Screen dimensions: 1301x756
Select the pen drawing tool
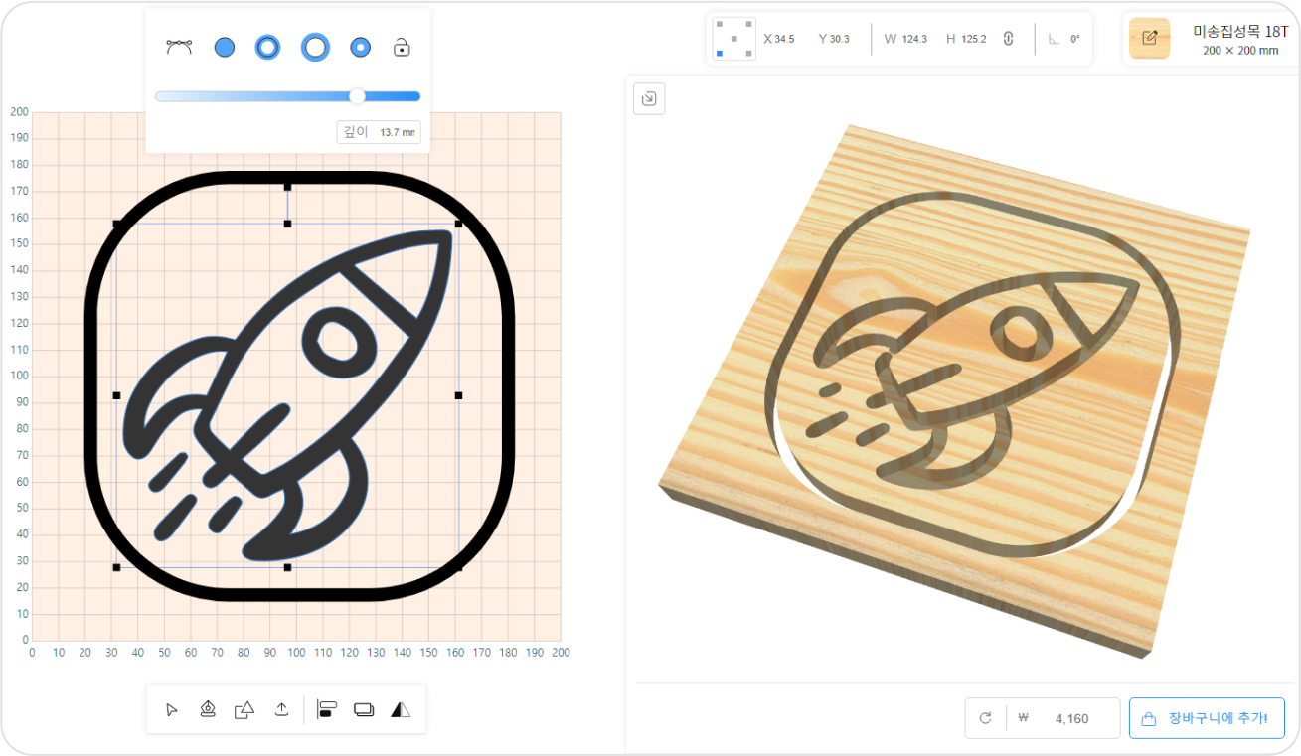[x=208, y=709]
